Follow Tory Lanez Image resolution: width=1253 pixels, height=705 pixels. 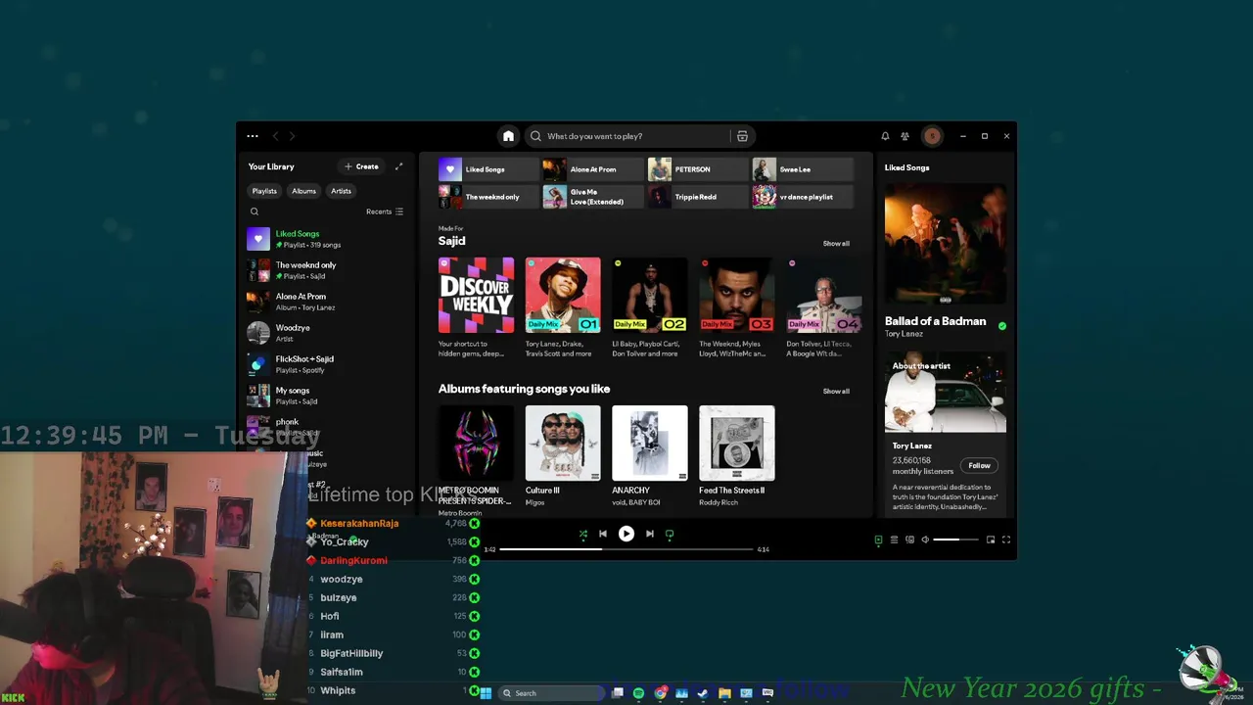tap(979, 465)
